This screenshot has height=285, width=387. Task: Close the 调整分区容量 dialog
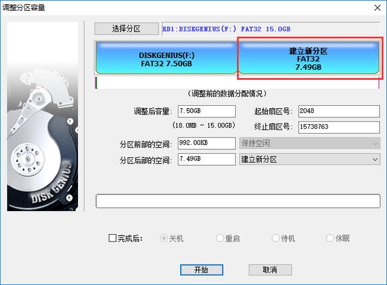click(x=377, y=8)
